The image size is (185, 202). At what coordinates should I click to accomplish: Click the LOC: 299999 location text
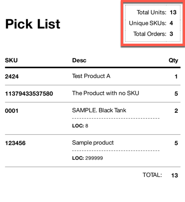point(87,158)
